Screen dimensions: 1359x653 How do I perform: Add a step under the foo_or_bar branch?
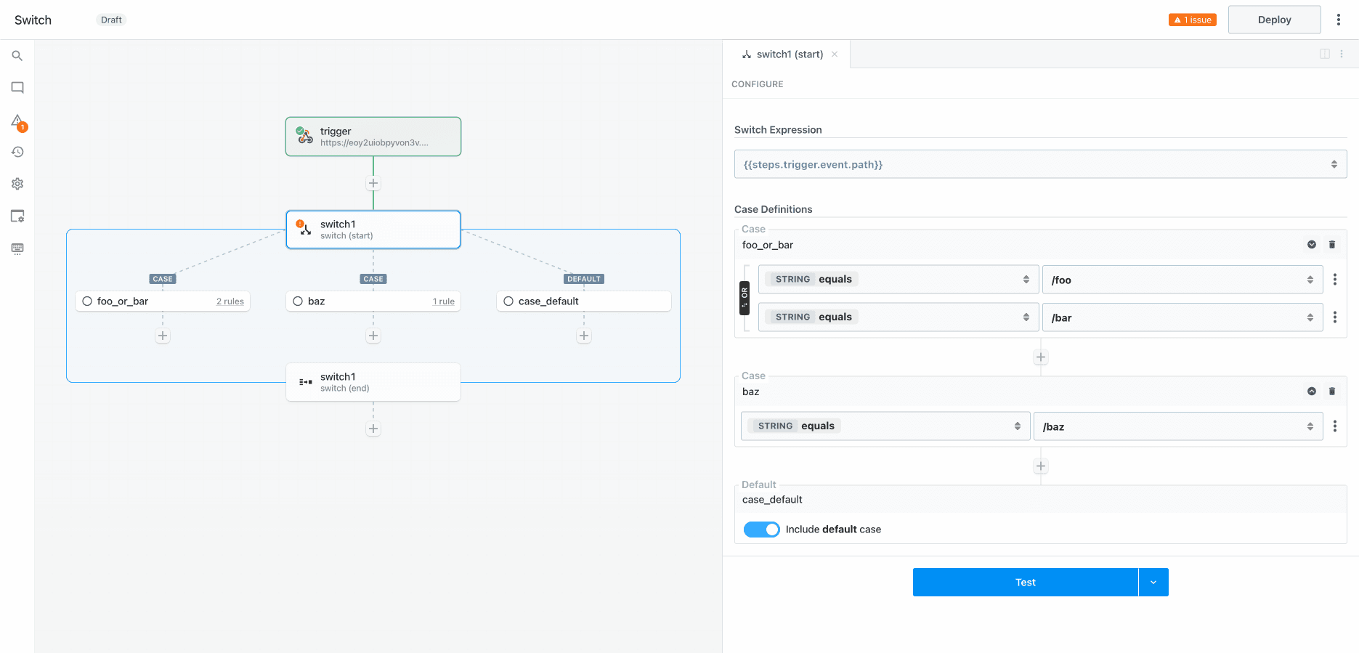pyautogui.click(x=163, y=336)
